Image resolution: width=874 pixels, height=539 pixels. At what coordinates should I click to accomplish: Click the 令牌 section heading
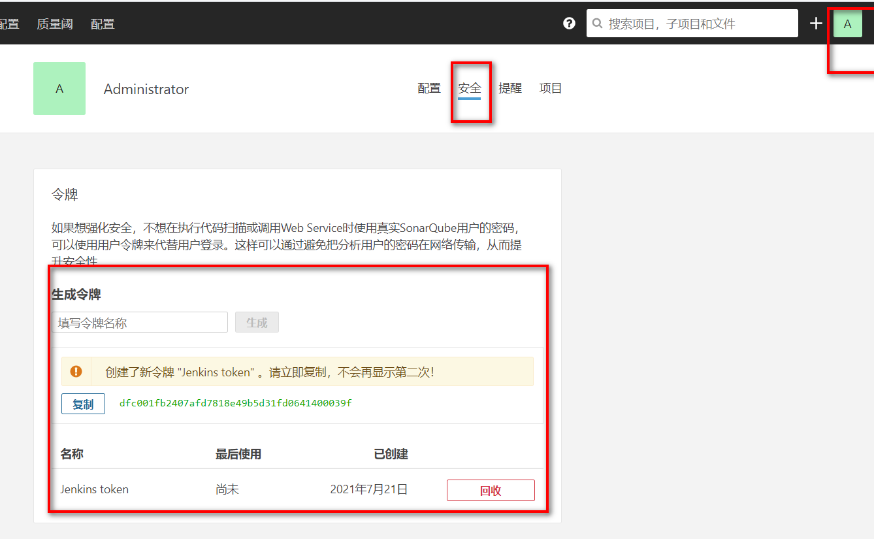pyautogui.click(x=65, y=195)
